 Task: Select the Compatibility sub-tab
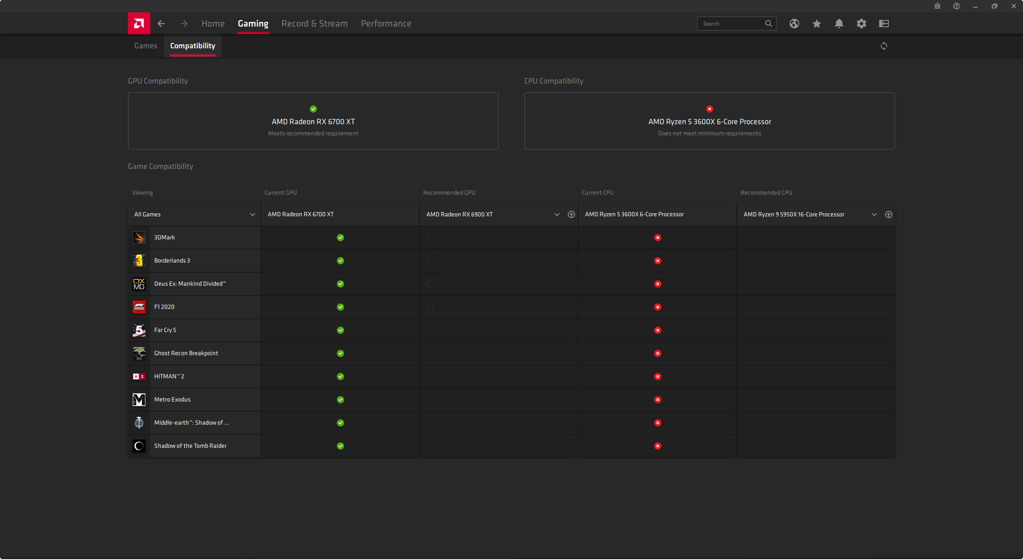pos(193,46)
